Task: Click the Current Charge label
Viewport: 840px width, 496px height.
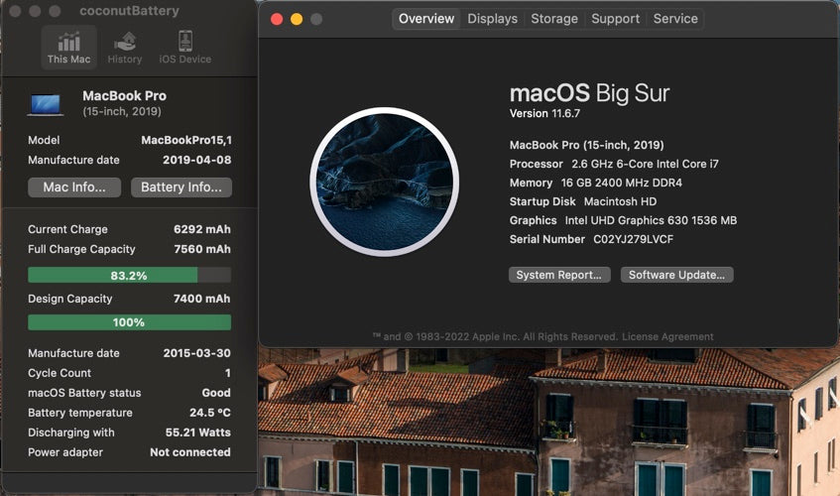Action: tap(67, 229)
